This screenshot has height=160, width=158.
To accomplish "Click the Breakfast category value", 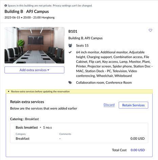I will click(x=22, y=138).
